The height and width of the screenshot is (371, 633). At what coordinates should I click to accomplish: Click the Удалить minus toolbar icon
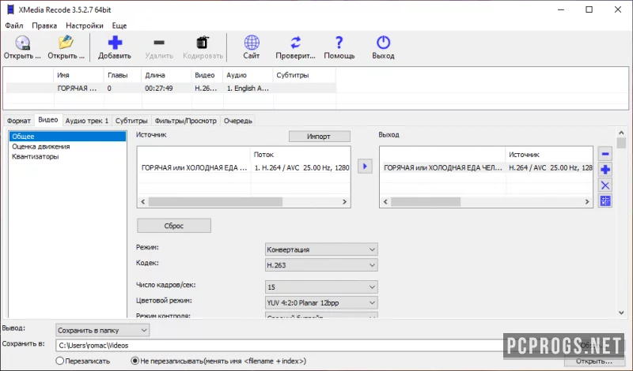[159, 43]
